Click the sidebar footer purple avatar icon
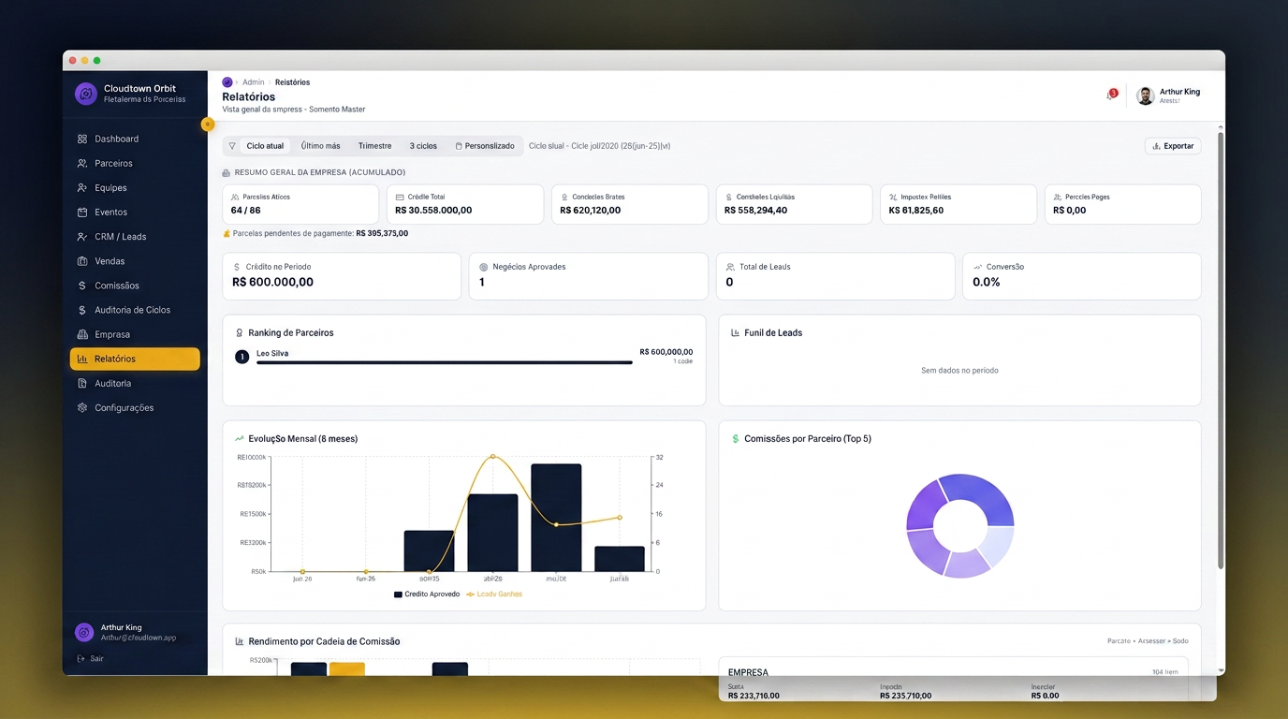This screenshot has width=1288, height=719. pyautogui.click(x=84, y=632)
